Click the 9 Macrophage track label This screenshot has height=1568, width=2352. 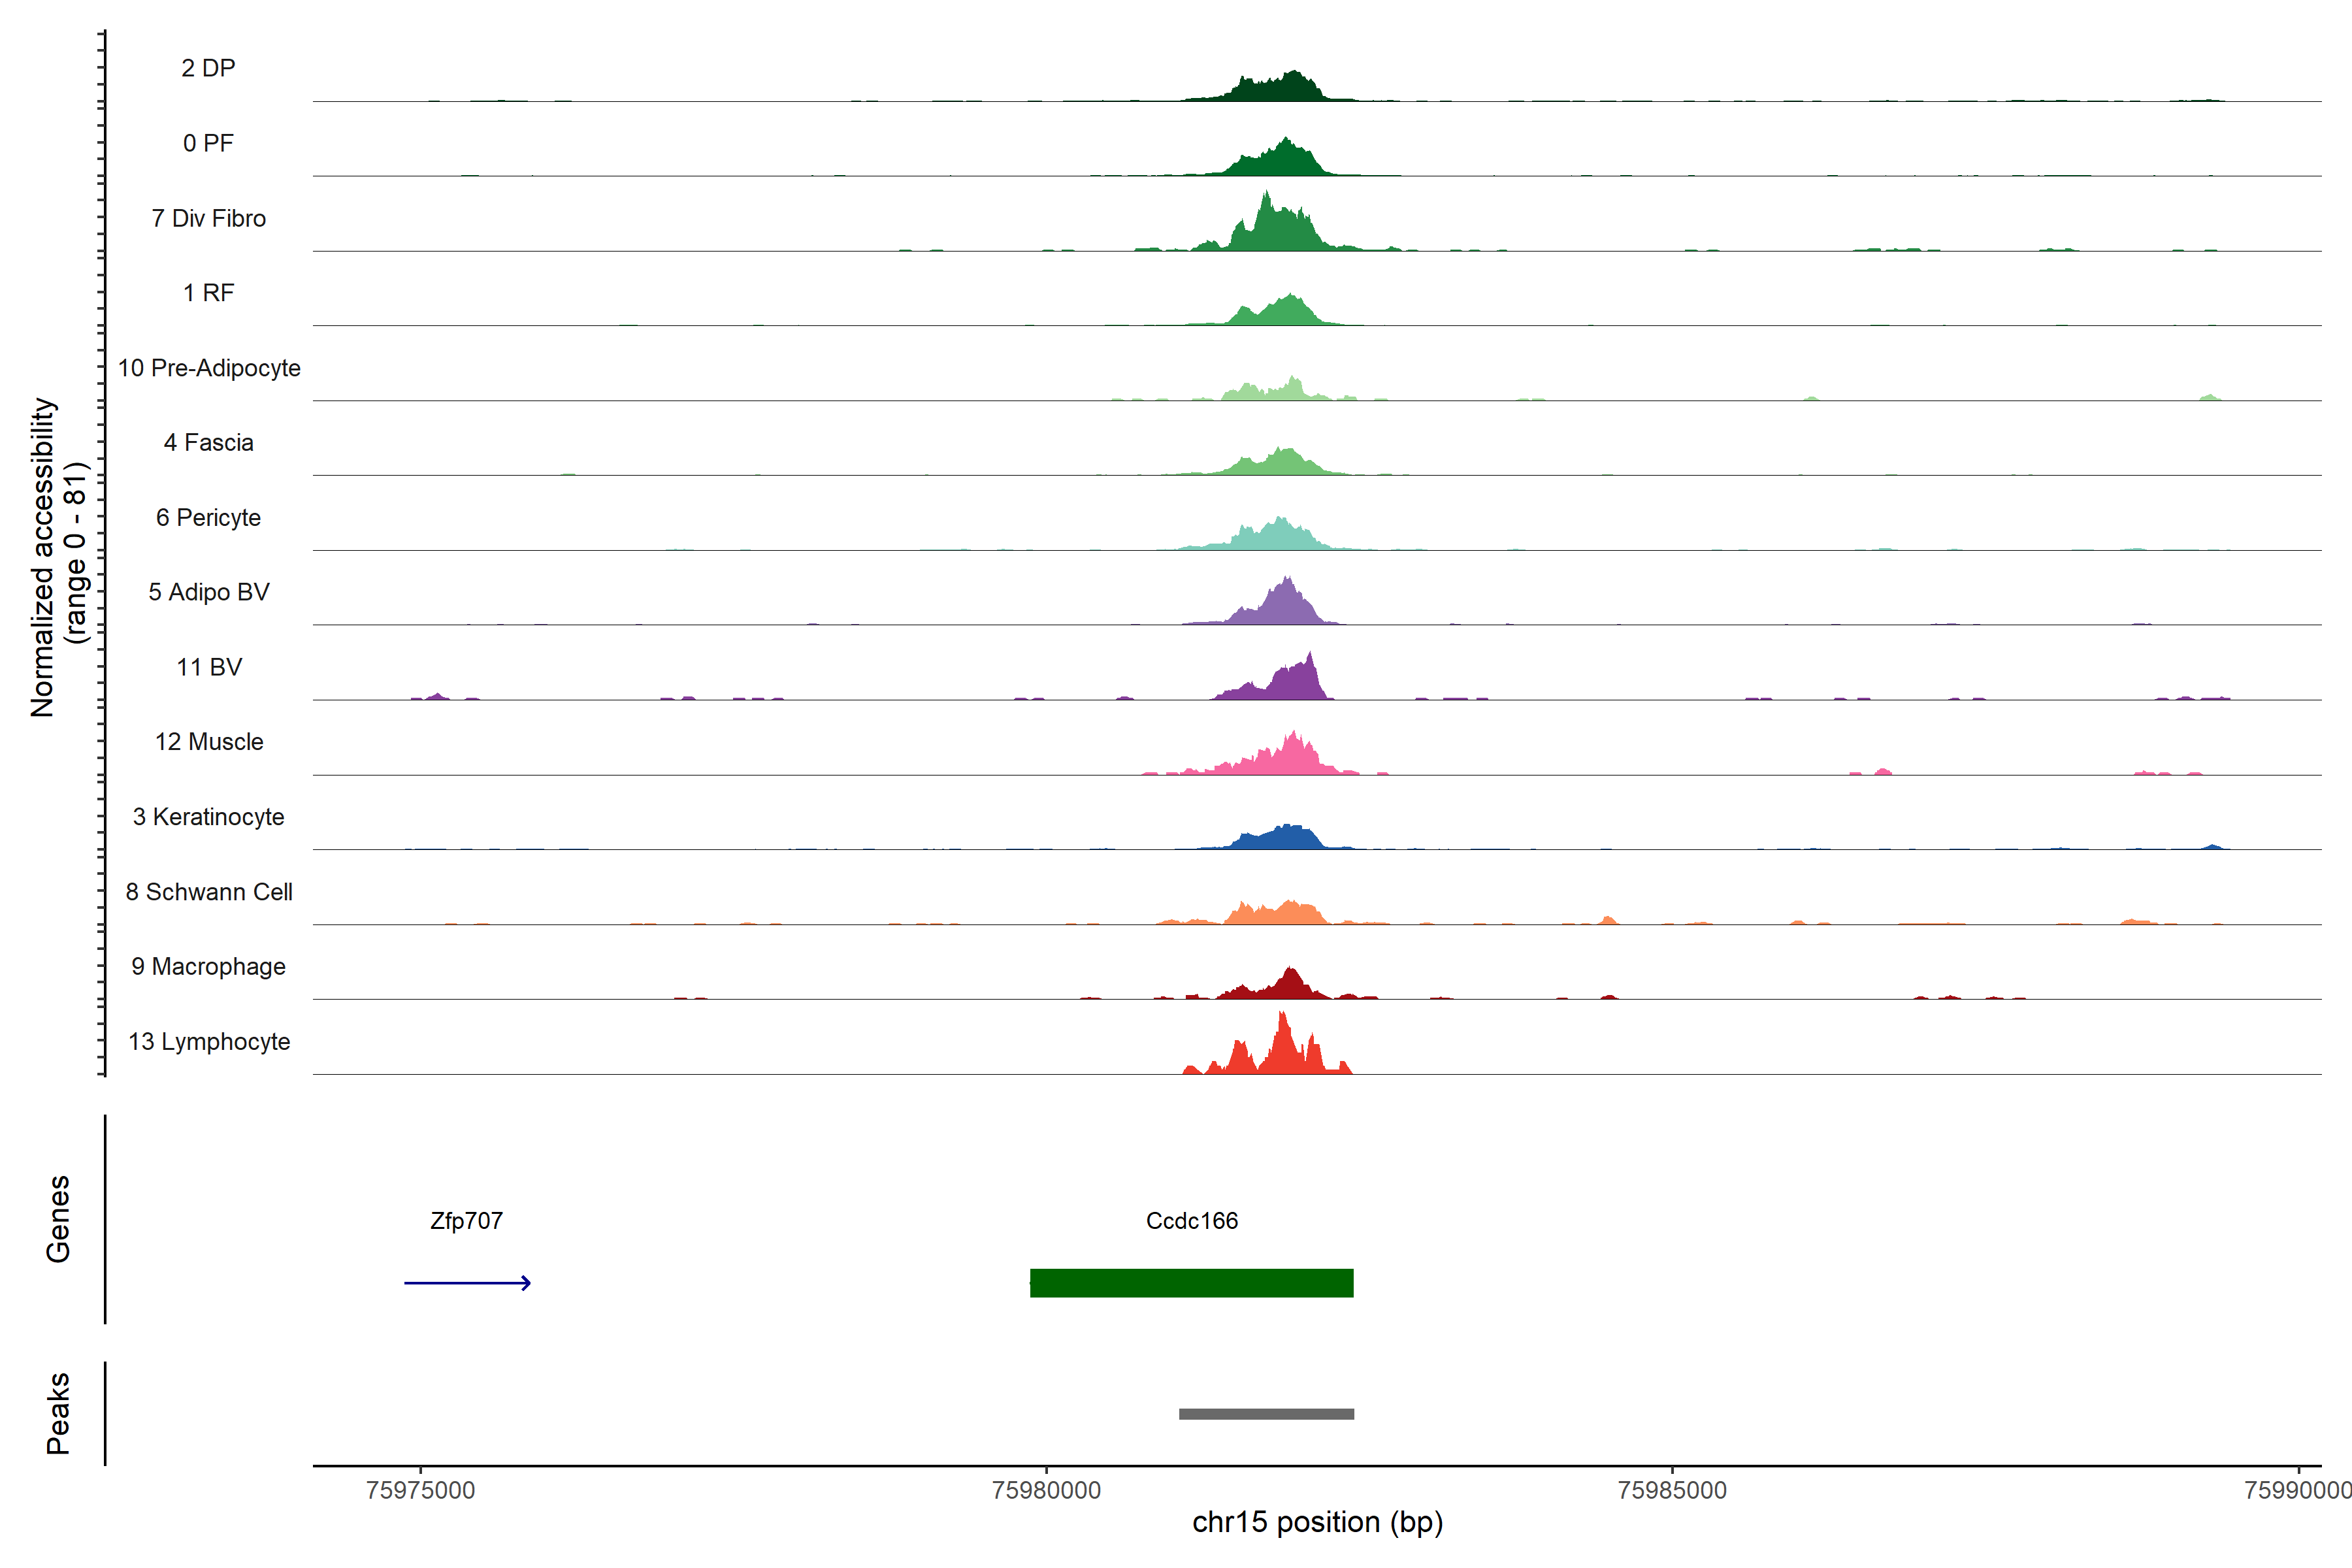coord(208,966)
